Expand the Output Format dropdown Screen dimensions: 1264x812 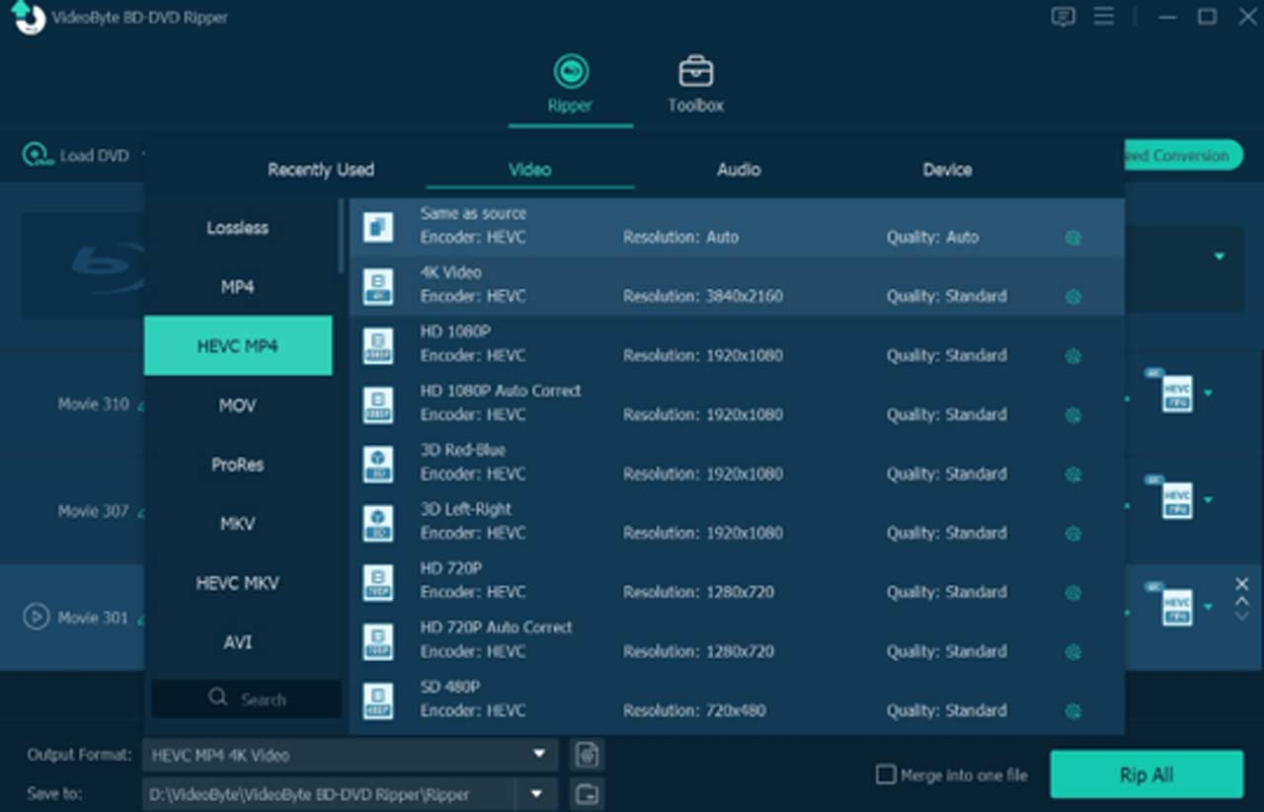(x=539, y=755)
